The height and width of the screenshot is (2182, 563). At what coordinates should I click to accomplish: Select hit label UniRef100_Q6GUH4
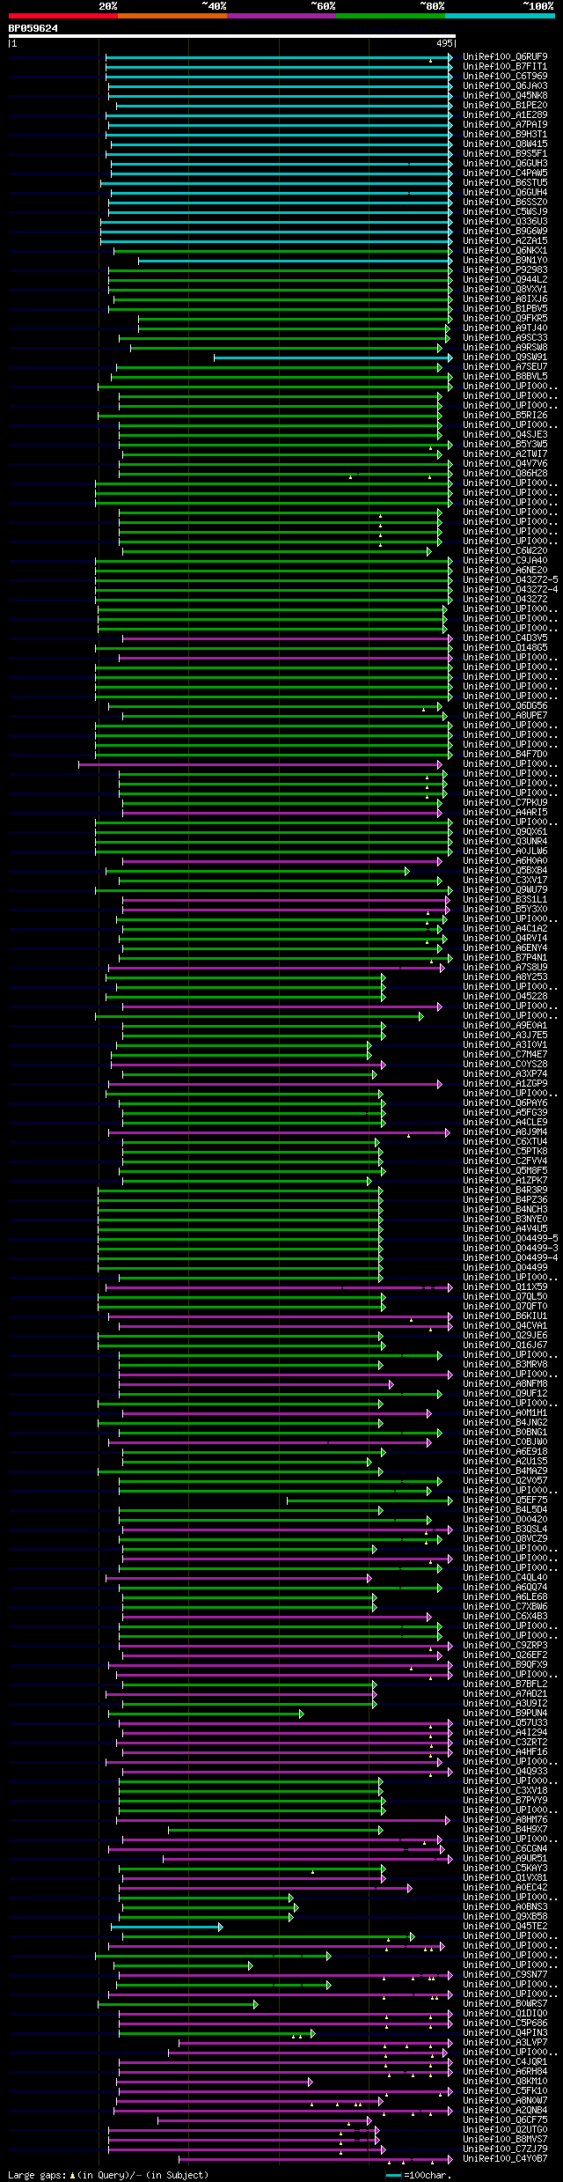pyautogui.click(x=505, y=193)
